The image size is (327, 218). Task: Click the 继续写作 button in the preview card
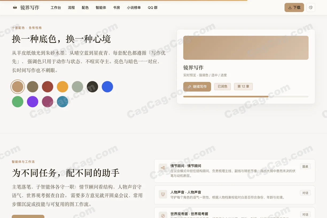[197, 87]
